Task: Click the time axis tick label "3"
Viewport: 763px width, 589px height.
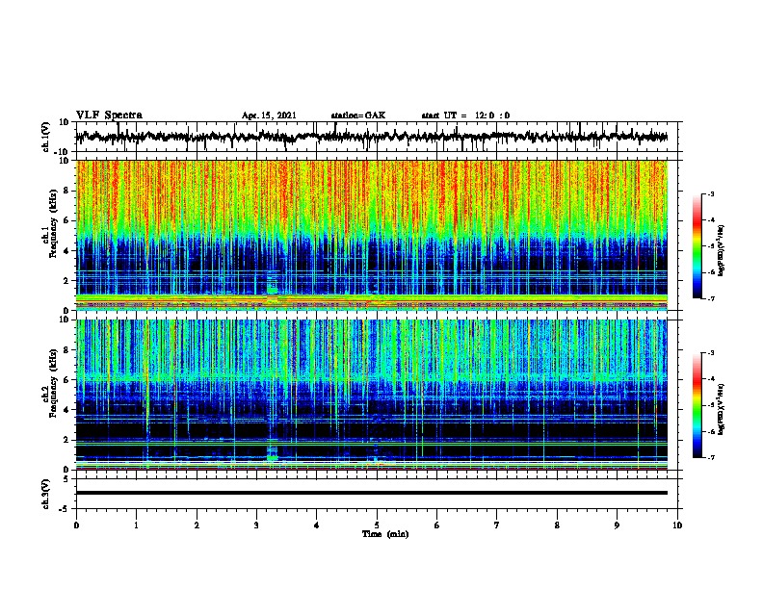Action: [x=256, y=525]
